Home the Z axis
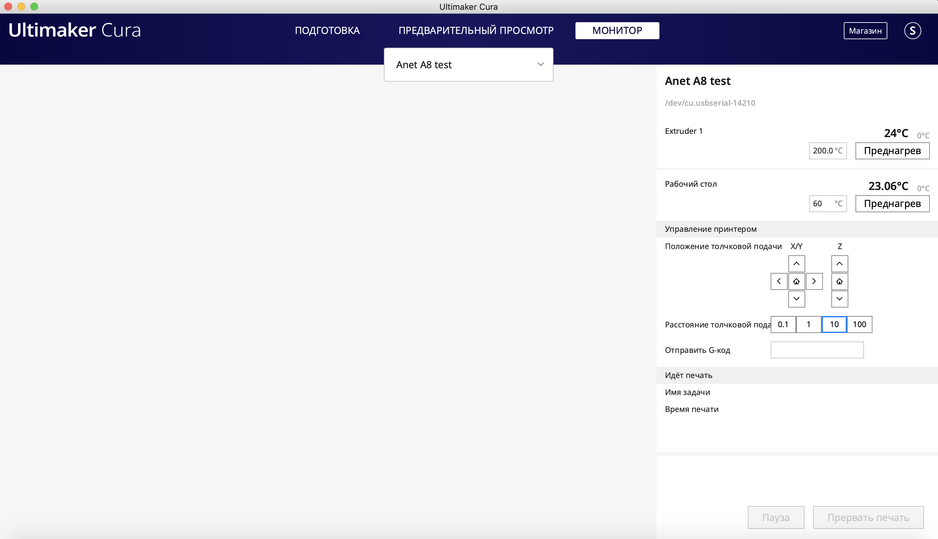Screen dimensions: 938x539 tap(840, 281)
